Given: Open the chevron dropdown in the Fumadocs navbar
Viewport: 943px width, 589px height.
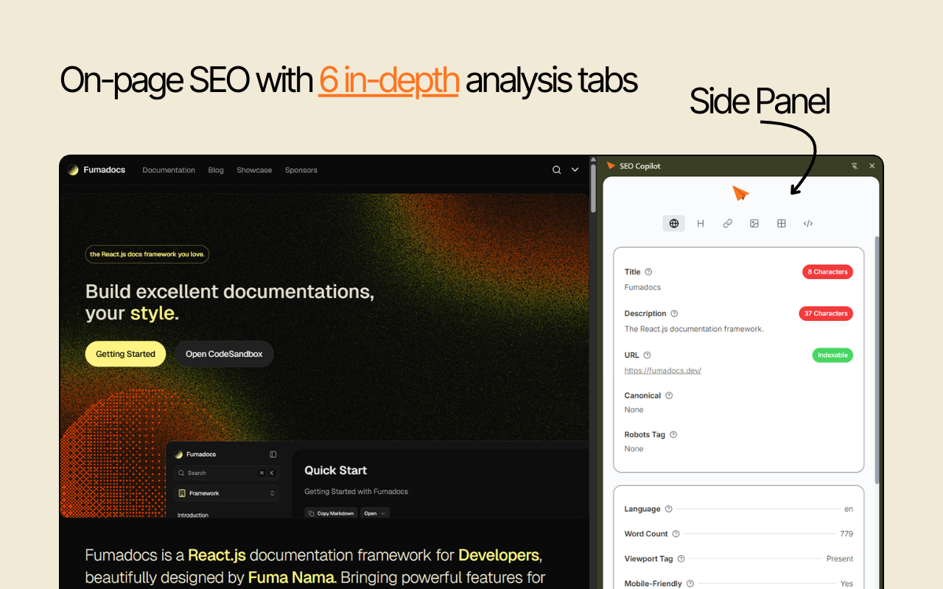Looking at the screenshot, I should click(575, 169).
